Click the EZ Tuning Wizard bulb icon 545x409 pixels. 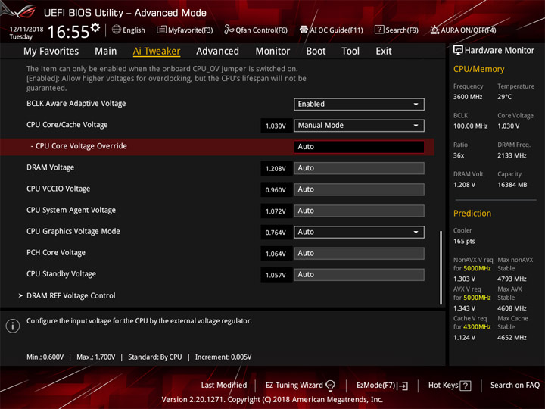330,386
